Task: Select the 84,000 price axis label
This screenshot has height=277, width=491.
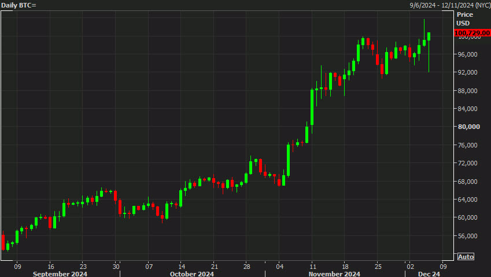Action: [467, 109]
